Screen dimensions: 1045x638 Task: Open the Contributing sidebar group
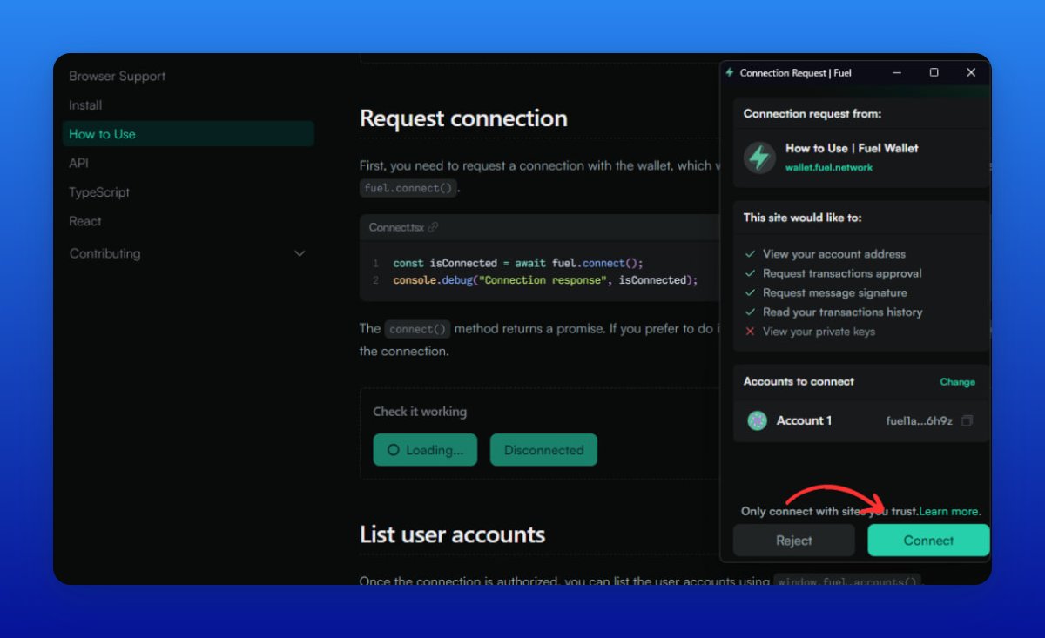pos(104,254)
